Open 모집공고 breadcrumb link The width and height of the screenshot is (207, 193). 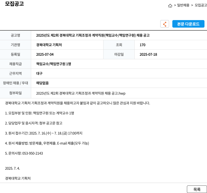(201, 5)
